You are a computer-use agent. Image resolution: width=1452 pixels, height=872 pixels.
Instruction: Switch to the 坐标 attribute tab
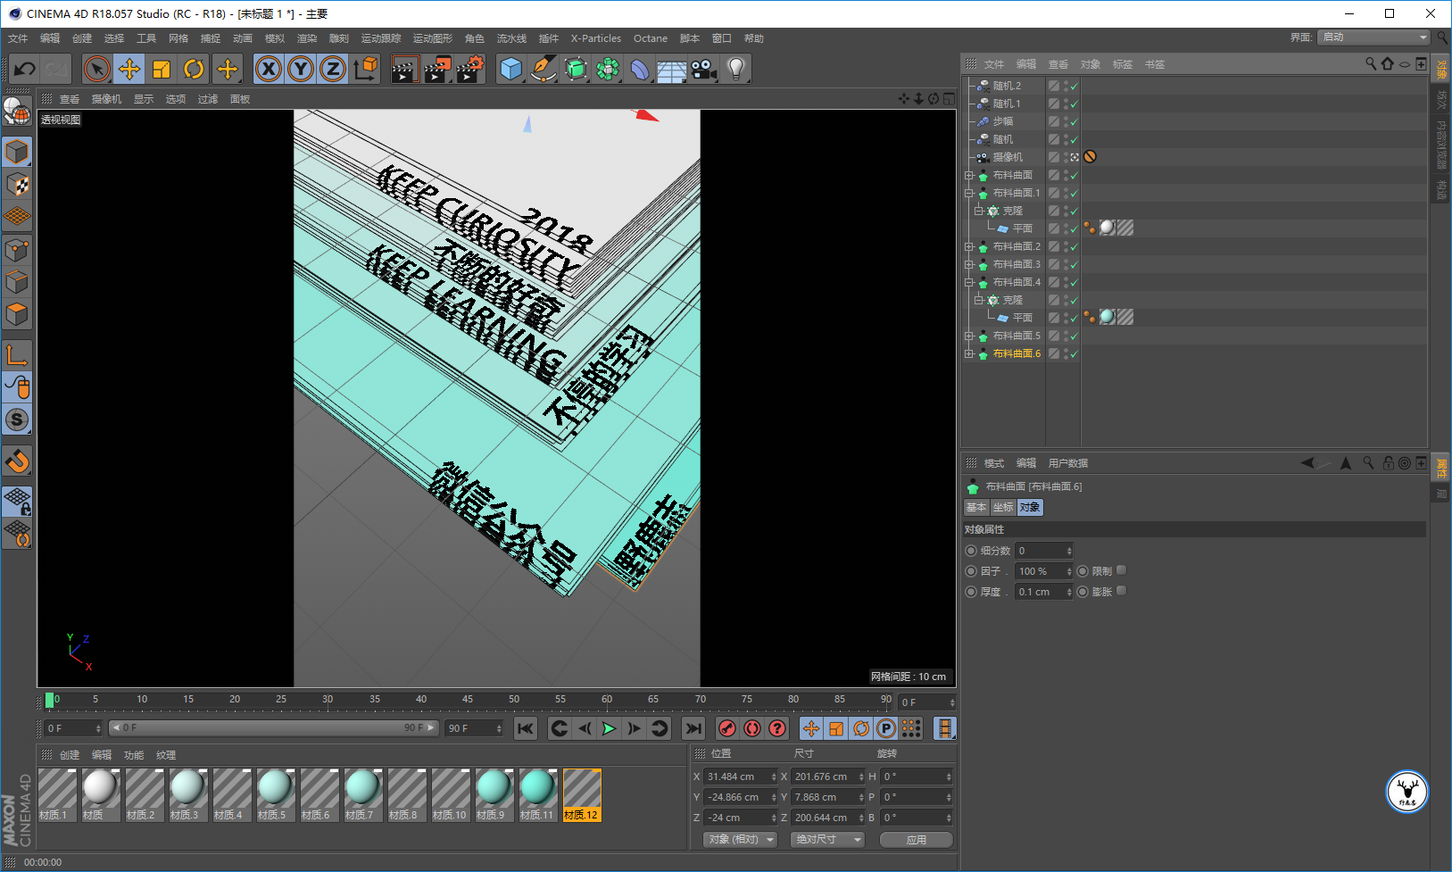pyautogui.click(x=1003, y=507)
